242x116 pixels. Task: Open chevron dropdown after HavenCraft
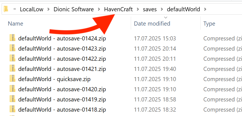pyautogui.click(x=138, y=9)
